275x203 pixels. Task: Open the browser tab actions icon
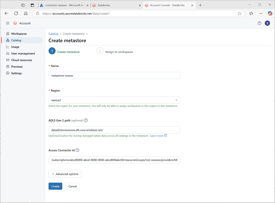tap(32, 5)
